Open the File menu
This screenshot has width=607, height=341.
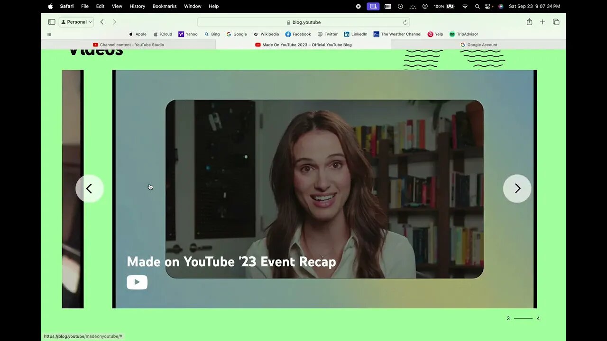coord(85,6)
